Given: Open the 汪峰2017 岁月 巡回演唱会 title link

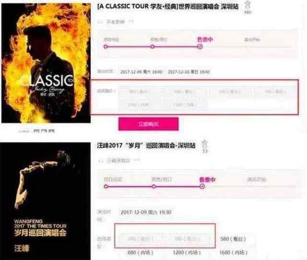Looking at the screenshot, I should click(x=146, y=145).
